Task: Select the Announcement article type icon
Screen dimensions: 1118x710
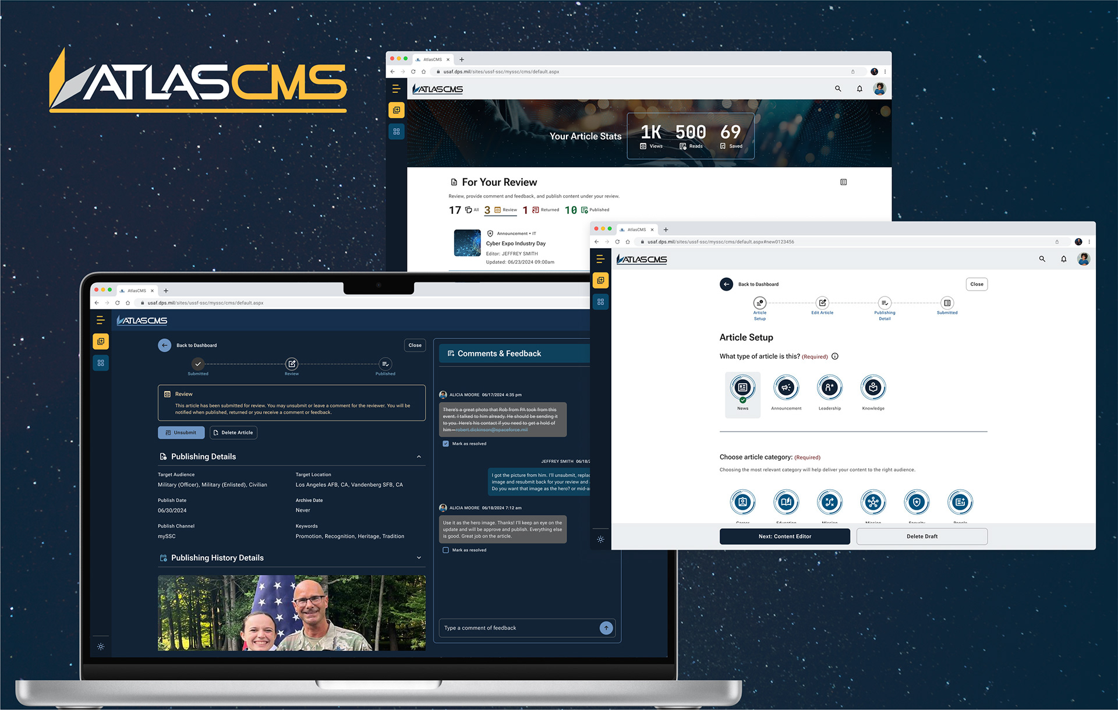Action: pyautogui.click(x=786, y=387)
